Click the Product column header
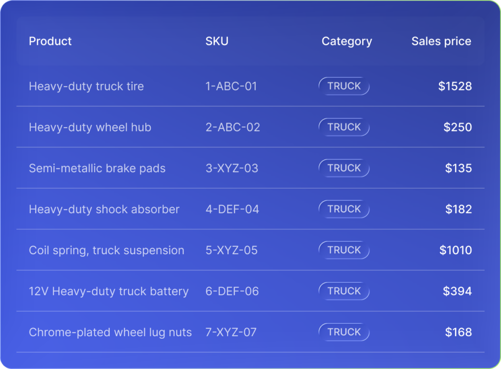This screenshot has width=501, height=369. point(50,41)
